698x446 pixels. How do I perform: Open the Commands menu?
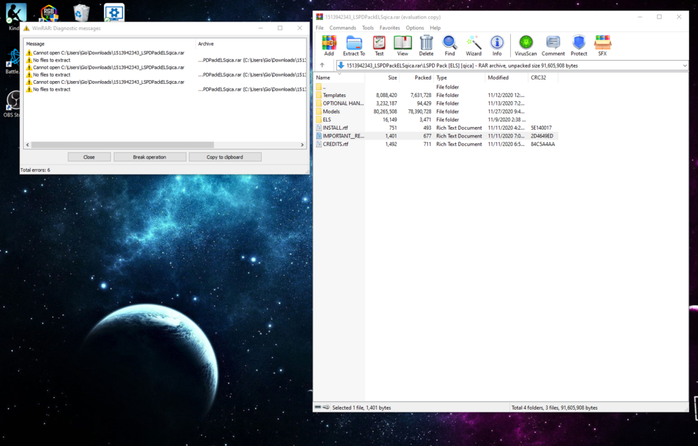tap(343, 28)
